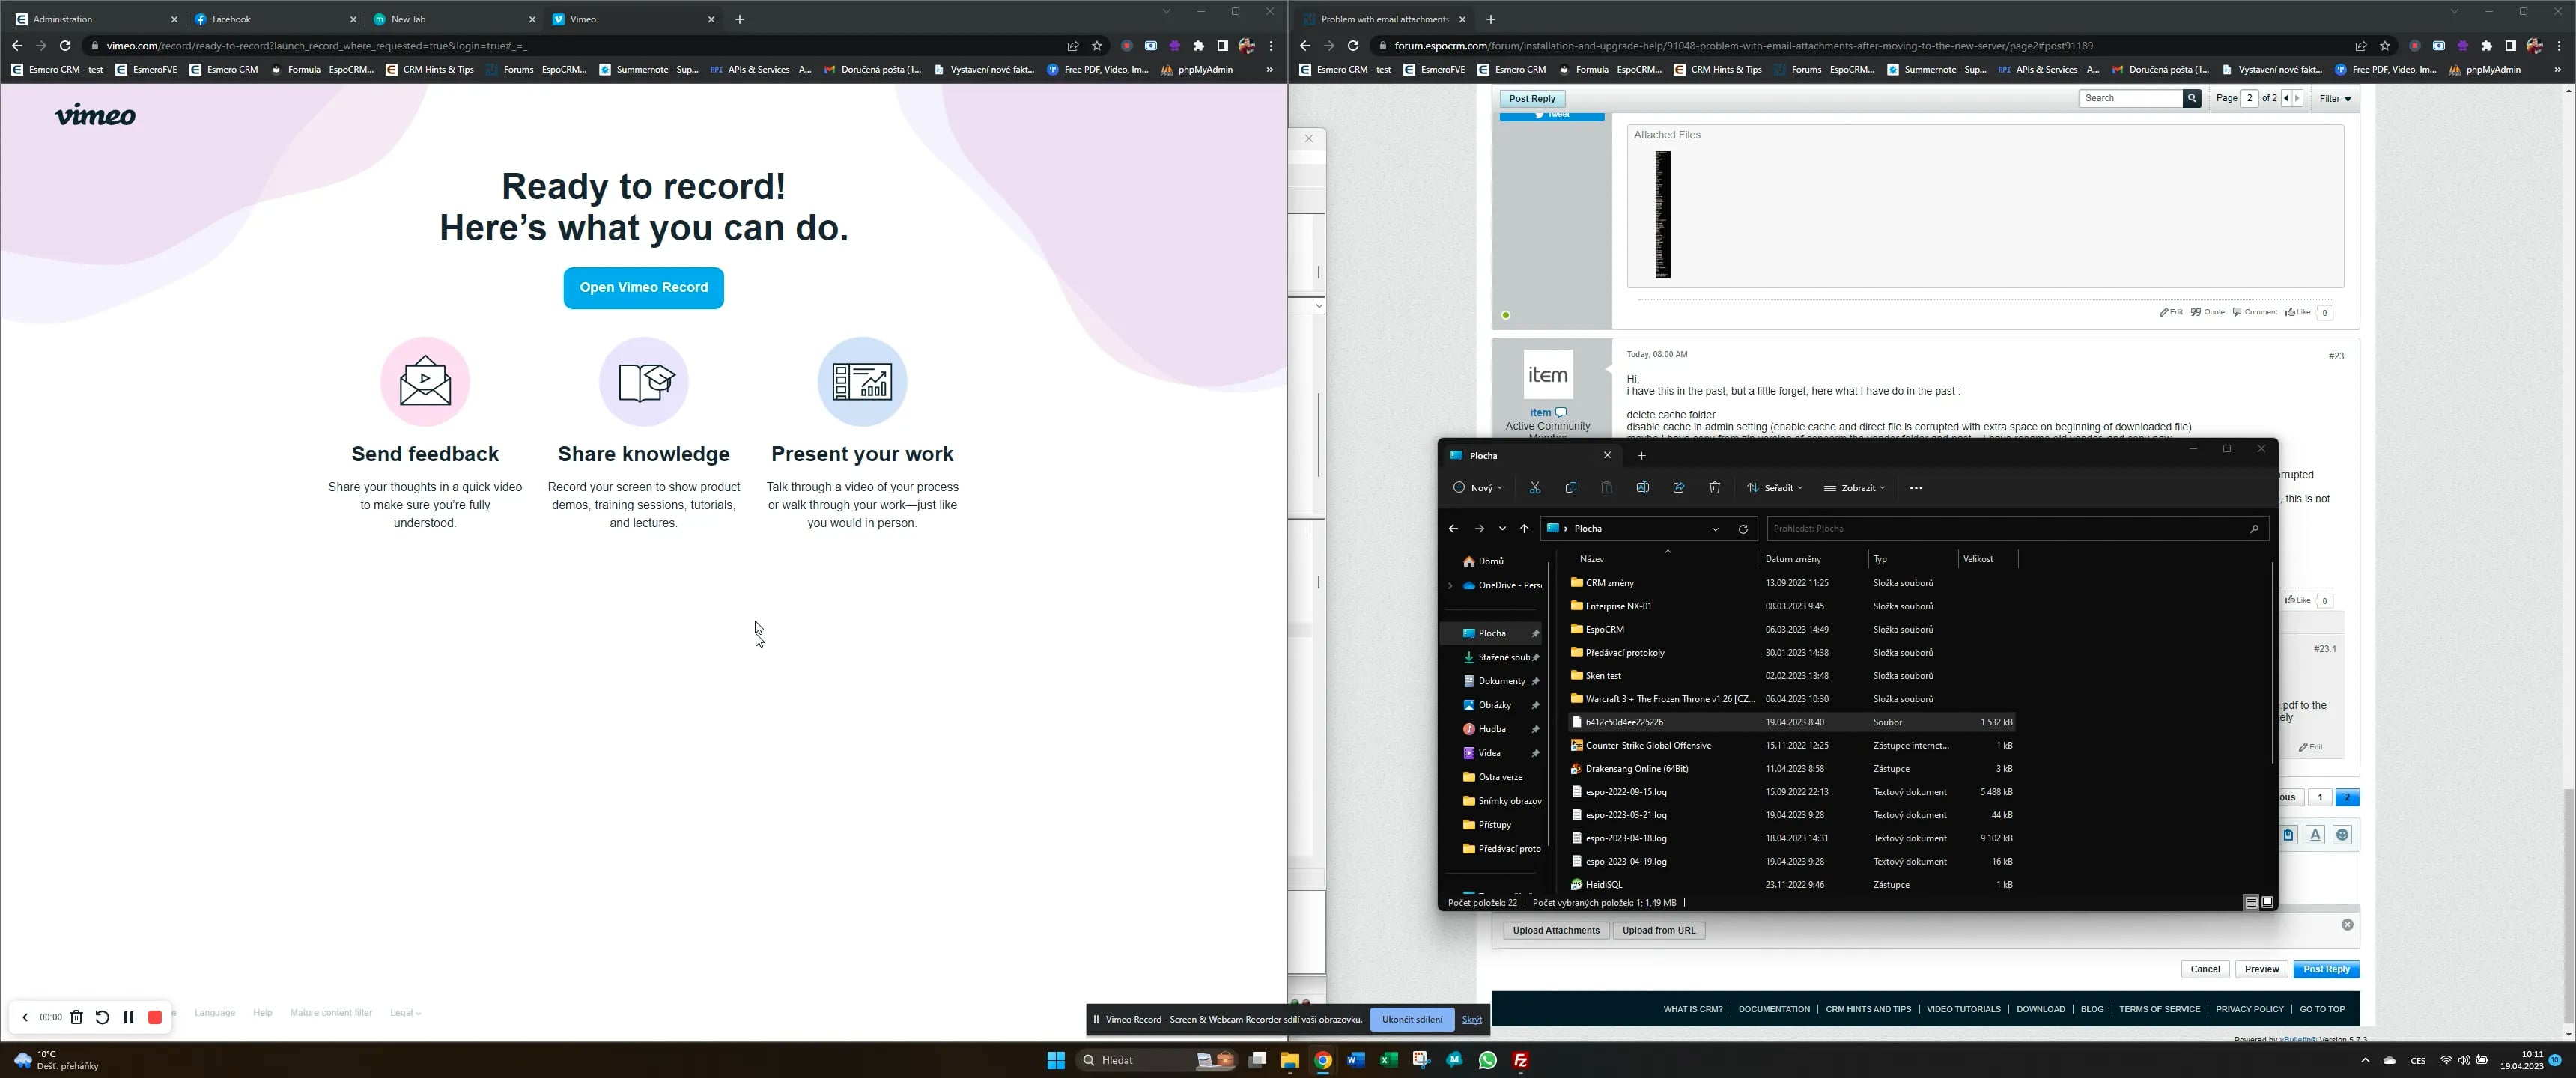This screenshot has height=1078, width=2576.
Task: Click Preview button in reply editor
Action: tap(2261, 969)
